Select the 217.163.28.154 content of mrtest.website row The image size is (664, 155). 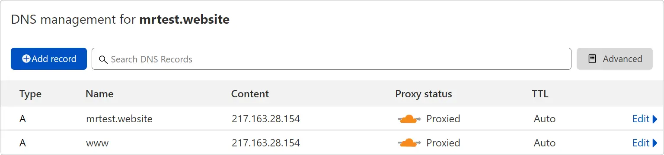tap(265, 119)
